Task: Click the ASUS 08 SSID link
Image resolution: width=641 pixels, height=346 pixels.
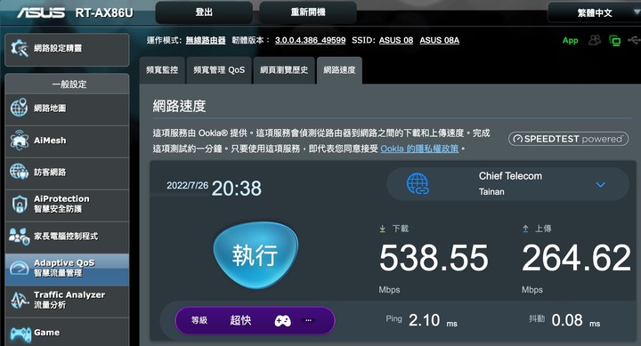Action: (x=395, y=40)
